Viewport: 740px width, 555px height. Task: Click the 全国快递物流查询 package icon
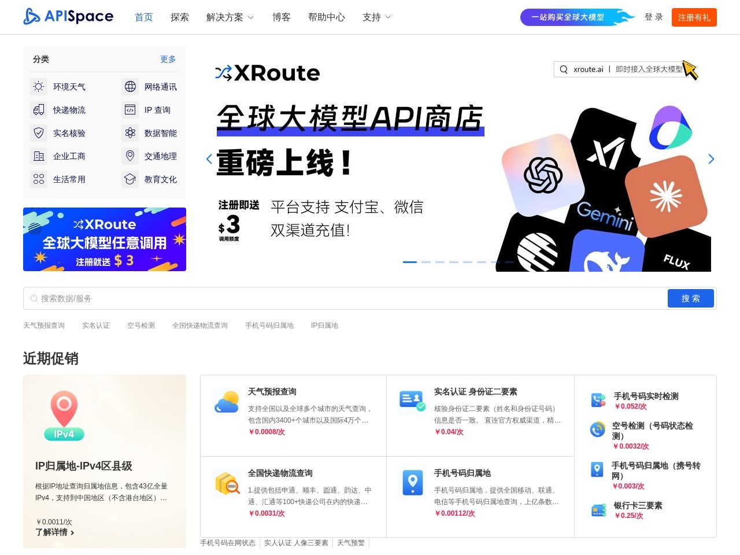pyautogui.click(x=227, y=483)
